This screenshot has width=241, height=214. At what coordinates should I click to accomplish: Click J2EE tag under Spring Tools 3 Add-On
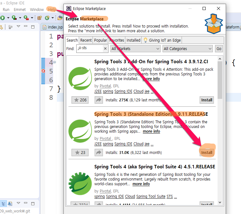click(x=98, y=91)
